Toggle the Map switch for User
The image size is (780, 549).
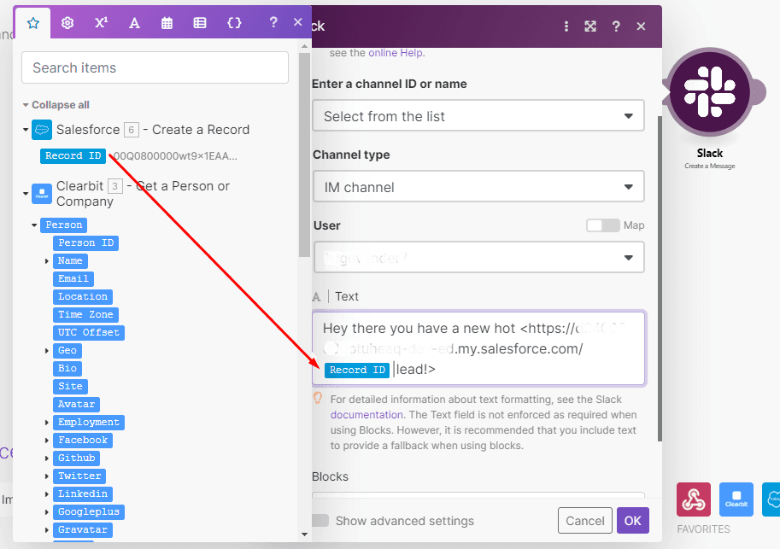[602, 225]
